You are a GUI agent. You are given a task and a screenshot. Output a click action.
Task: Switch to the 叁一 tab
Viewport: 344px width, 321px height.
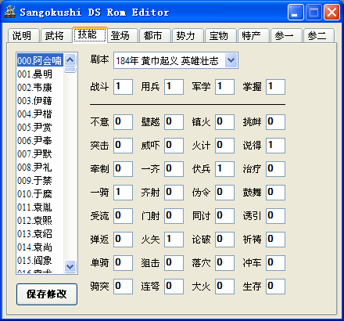pyautogui.click(x=286, y=35)
